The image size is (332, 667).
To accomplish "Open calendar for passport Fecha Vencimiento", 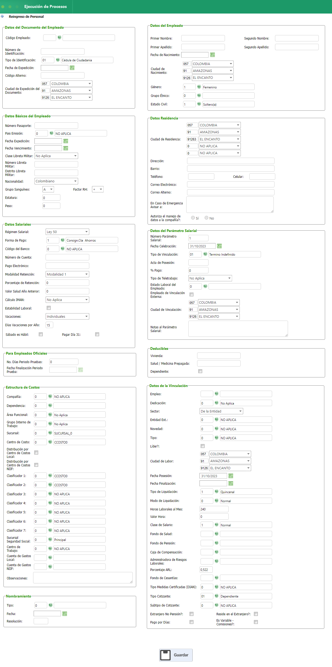I will pos(66,148).
